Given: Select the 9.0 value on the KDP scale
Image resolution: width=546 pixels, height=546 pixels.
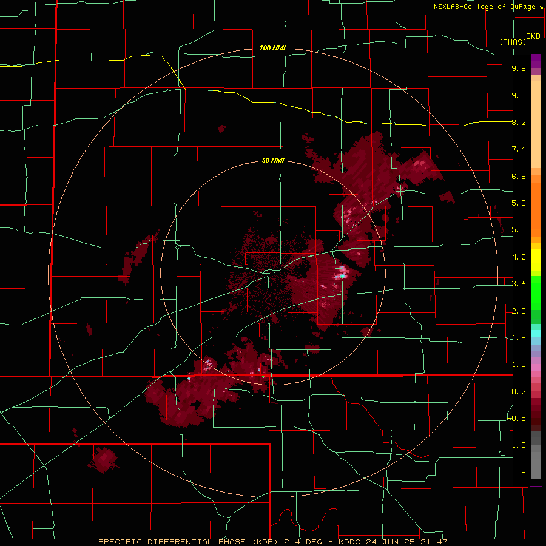Looking at the screenshot, I should pos(519,95).
